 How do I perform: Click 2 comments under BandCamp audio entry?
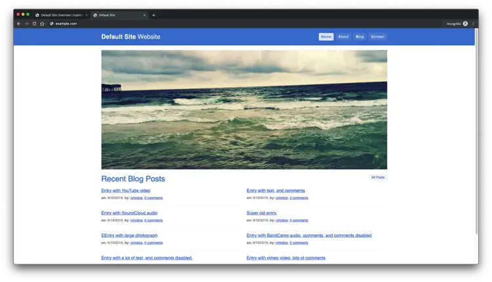coord(298,243)
